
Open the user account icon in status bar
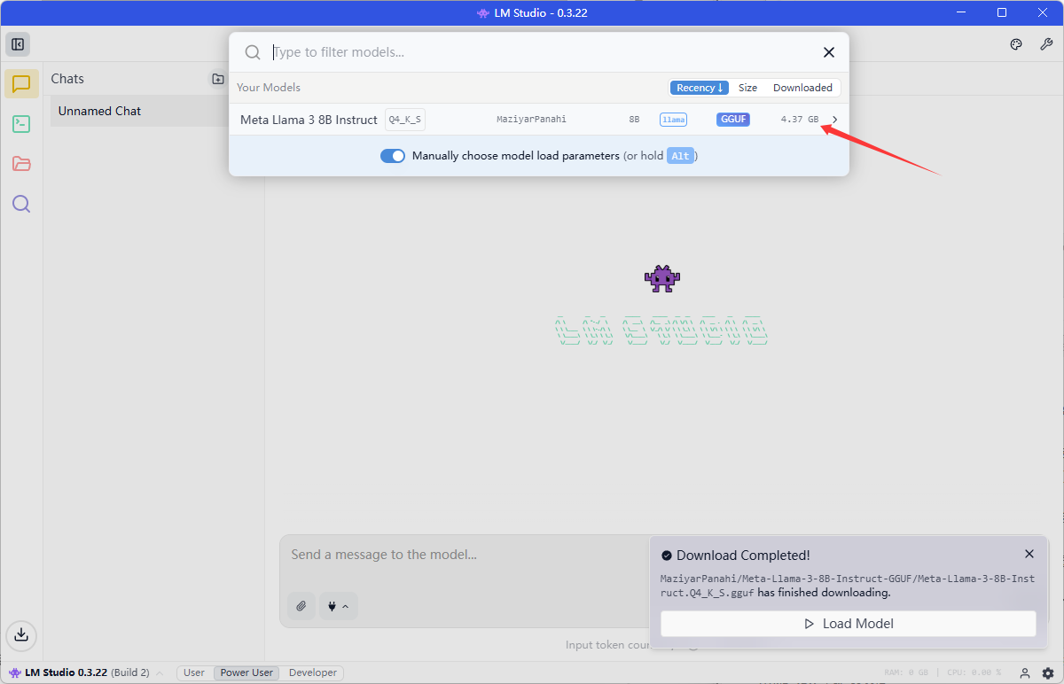(1025, 673)
